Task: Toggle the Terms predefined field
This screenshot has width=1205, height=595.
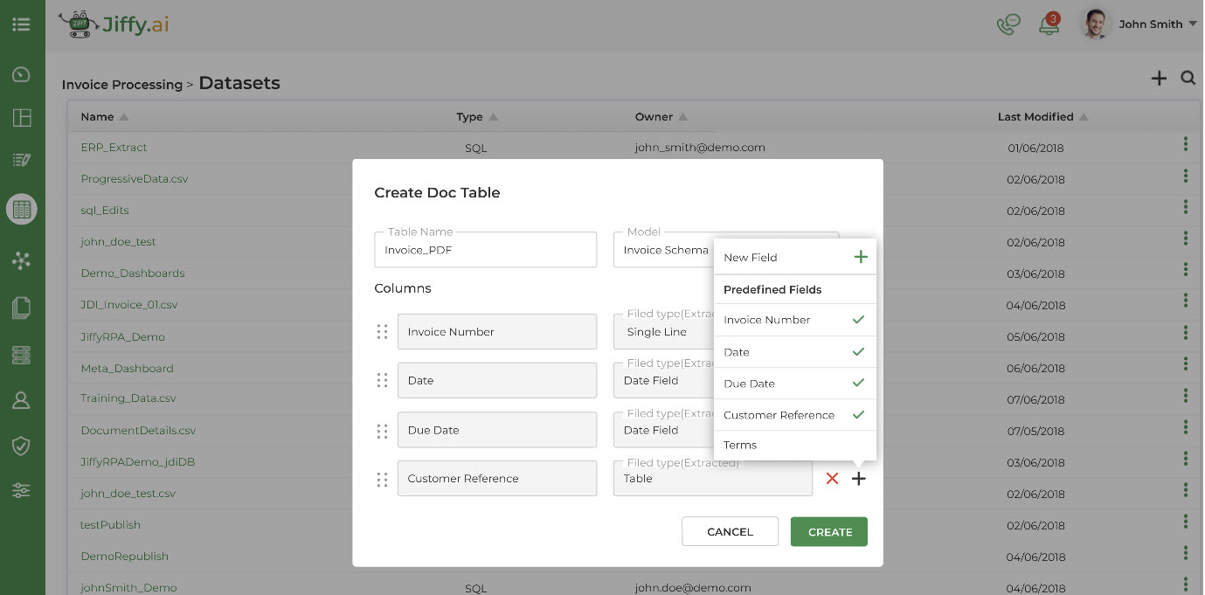Action: (739, 445)
